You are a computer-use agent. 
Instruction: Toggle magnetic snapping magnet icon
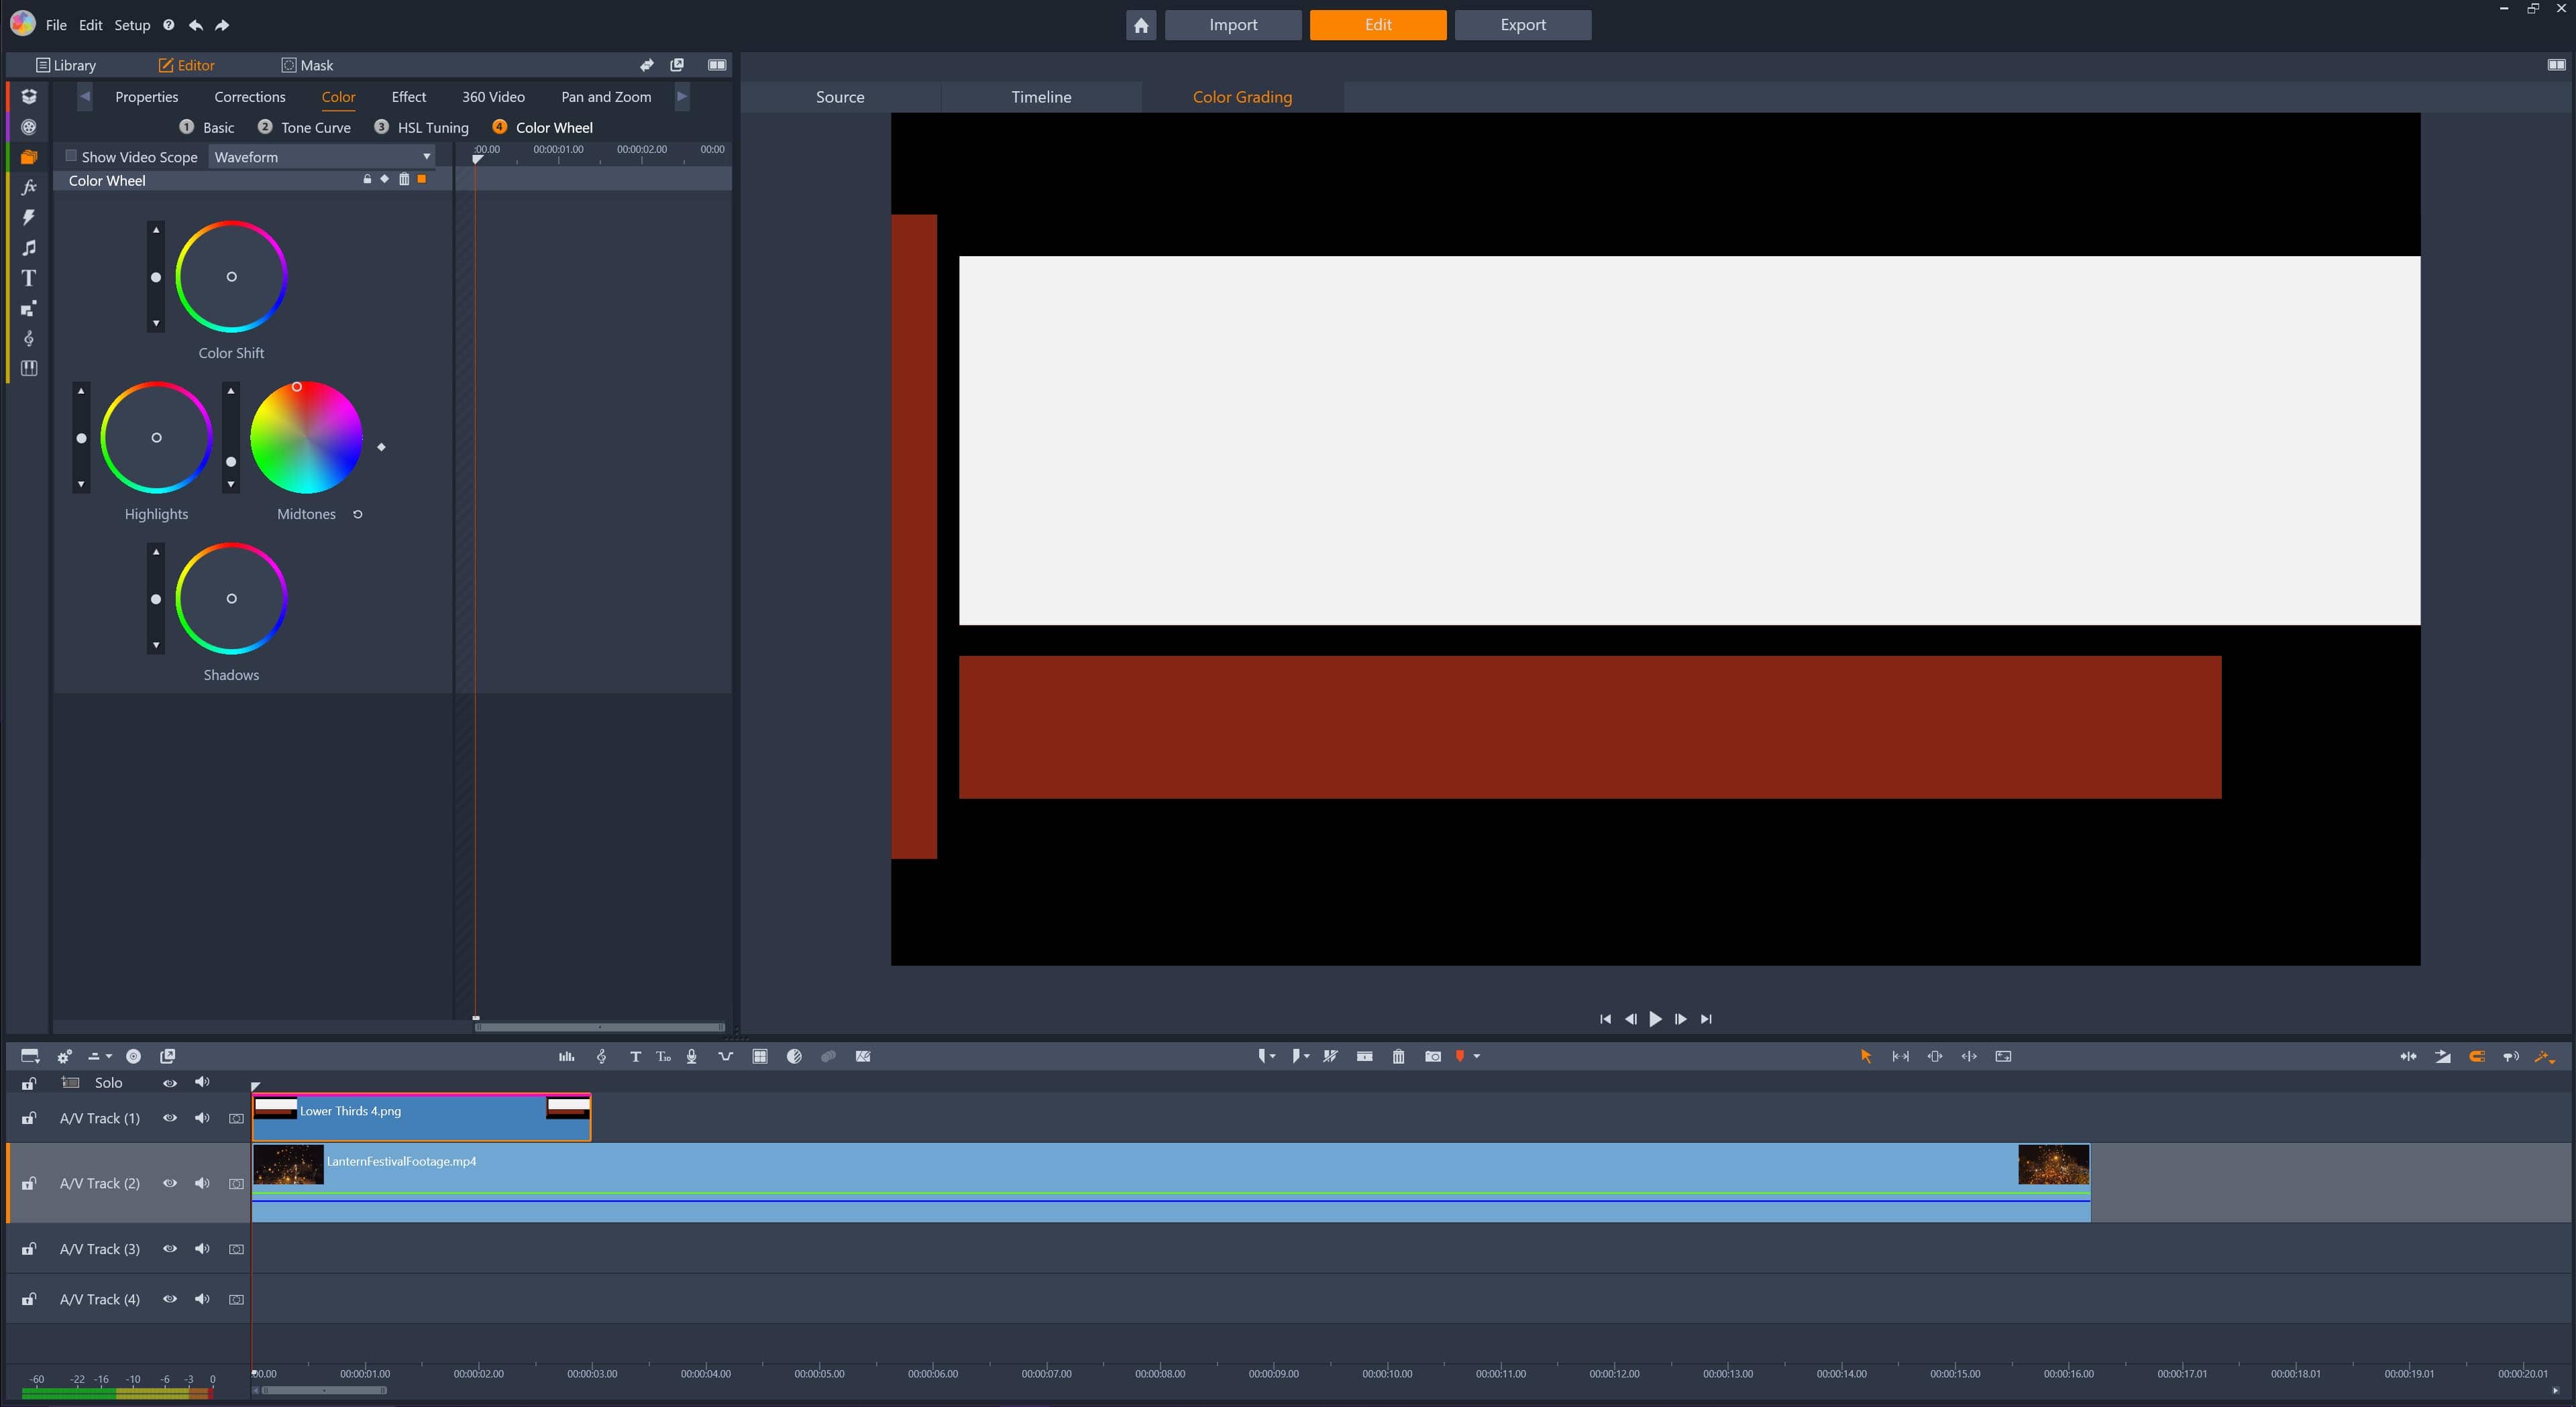click(x=2476, y=1056)
